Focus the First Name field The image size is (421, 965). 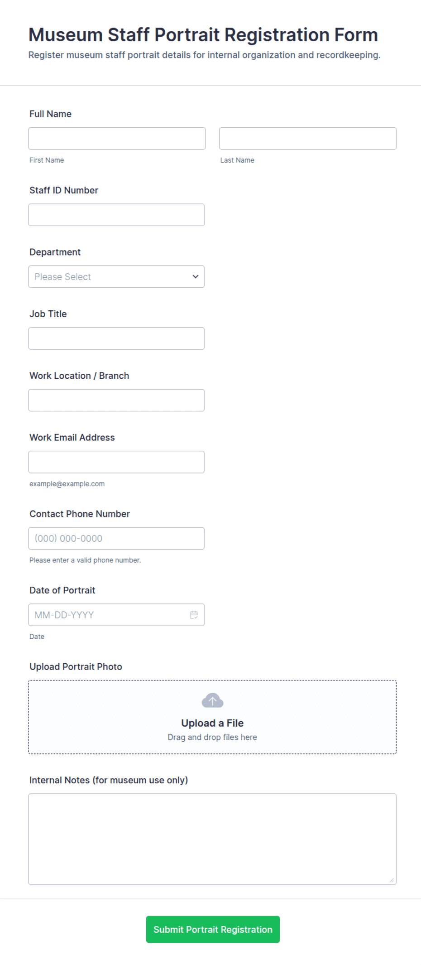[x=117, y=138]
